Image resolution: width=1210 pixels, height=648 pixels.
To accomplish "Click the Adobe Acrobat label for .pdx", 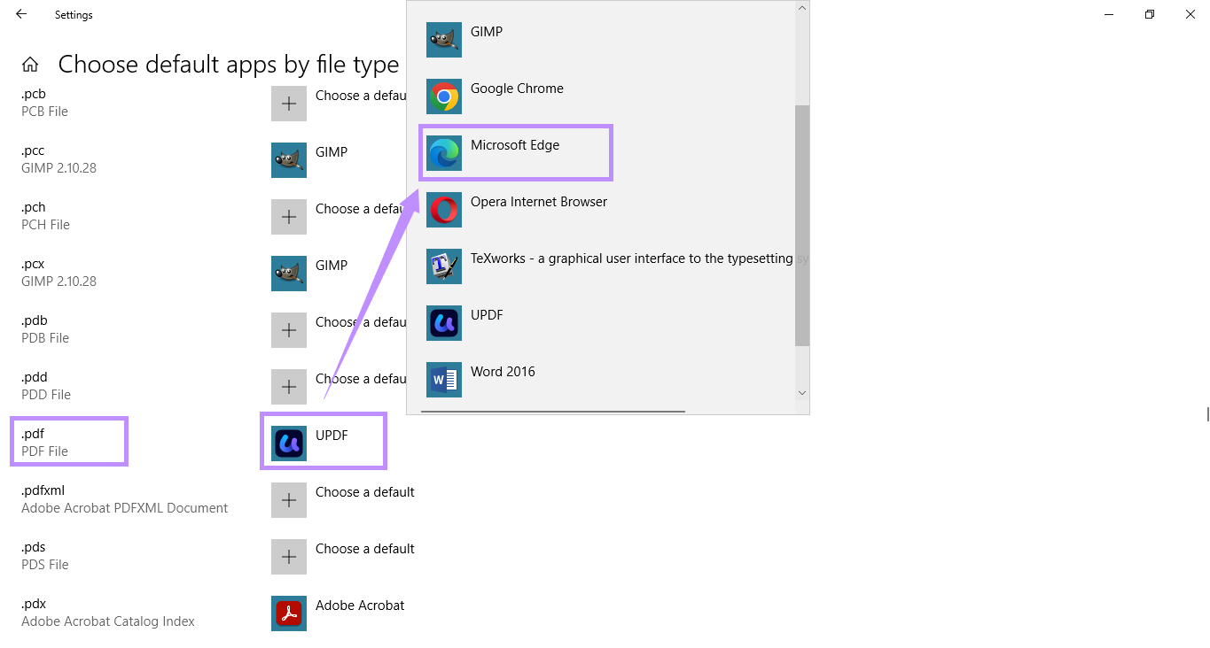I will click(x=360, y=606).
